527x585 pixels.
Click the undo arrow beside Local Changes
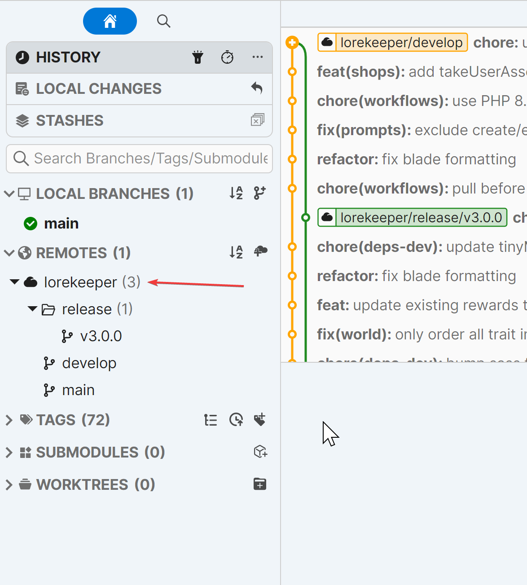coord(257,88)
